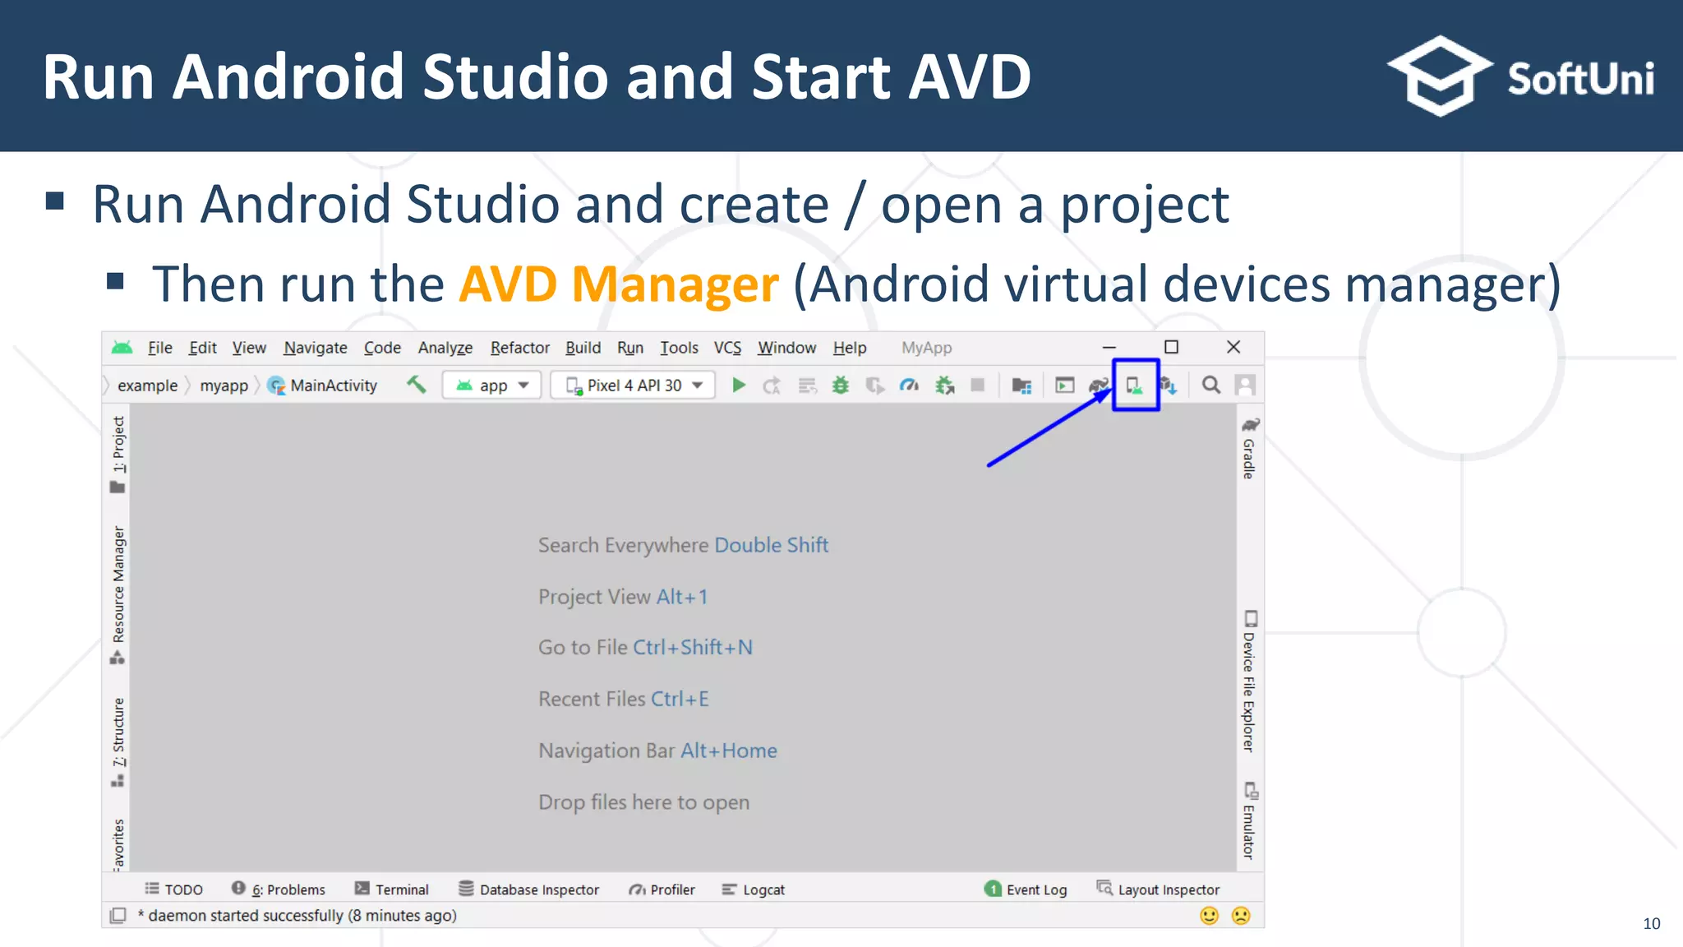
Task: Open the Problems tool window
Action: pos(278,889)
